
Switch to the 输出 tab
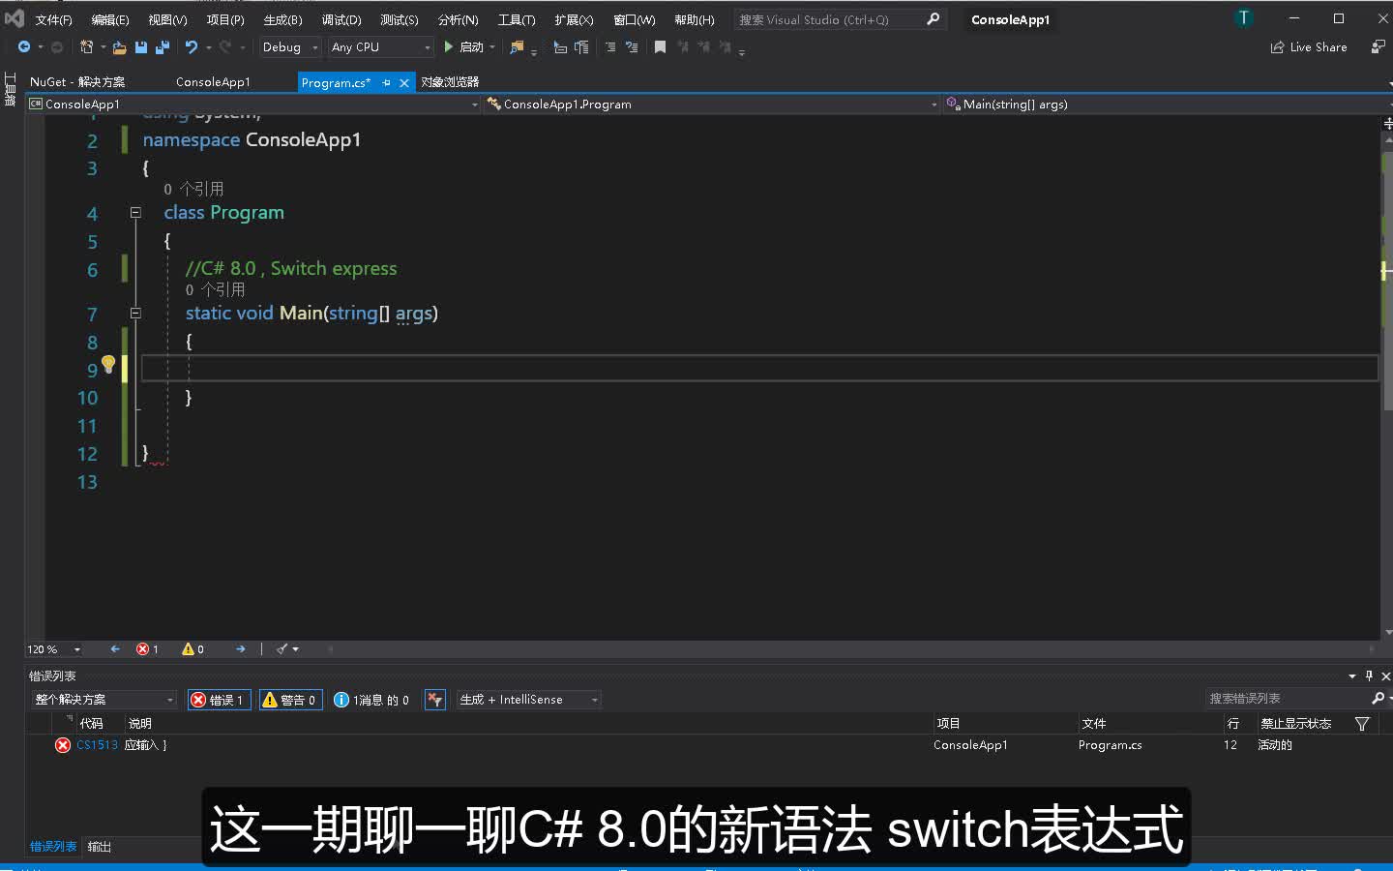[x=99, y=847]
